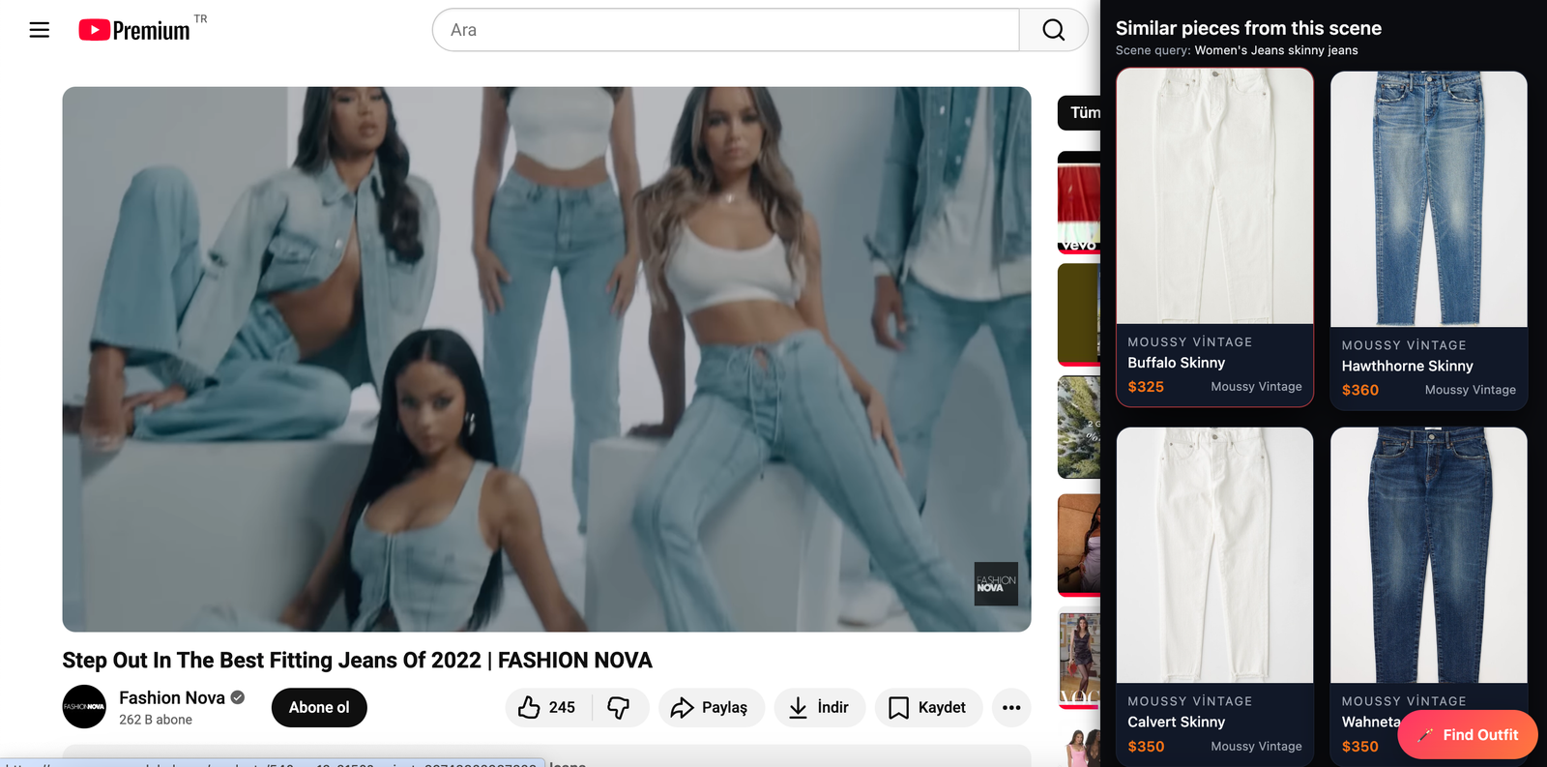Click the Find Outfit button
This screenshot has height=767, width=1547.
click(x=1468, y=735)
